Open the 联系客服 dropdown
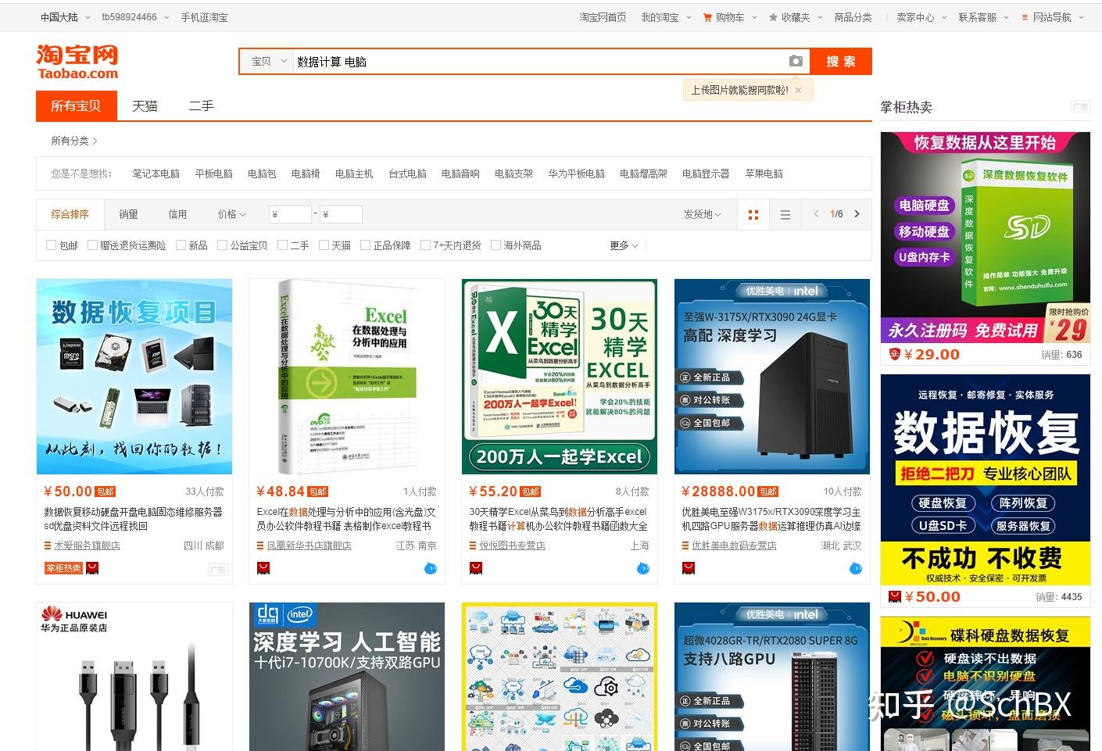The width and height of the screenshot is (1102, 751). [x=984, y=17]
